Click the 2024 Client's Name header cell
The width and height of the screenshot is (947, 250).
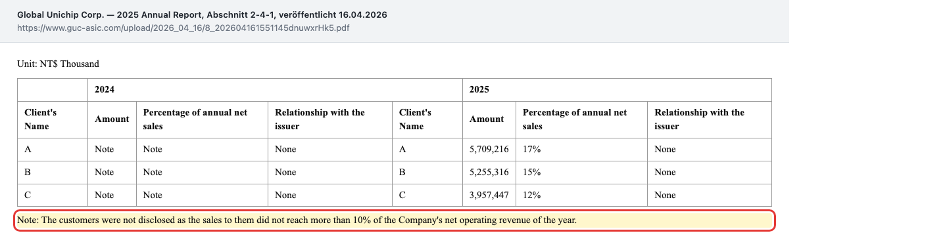[x=53, y=119]
